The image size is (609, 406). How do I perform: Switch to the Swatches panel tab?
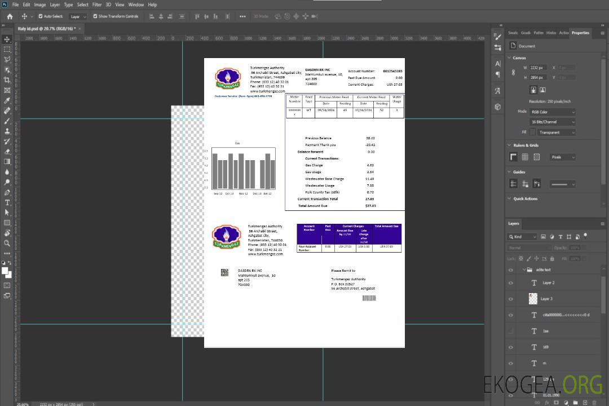pyautogui.click(x=513, y=33)
